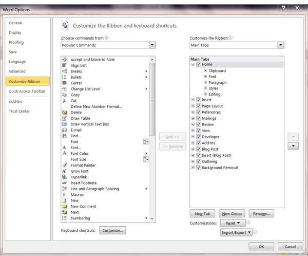Click the Copy command icon
Image resolution: width=308 pixels, height=256 pixels.
click(65, 95)
